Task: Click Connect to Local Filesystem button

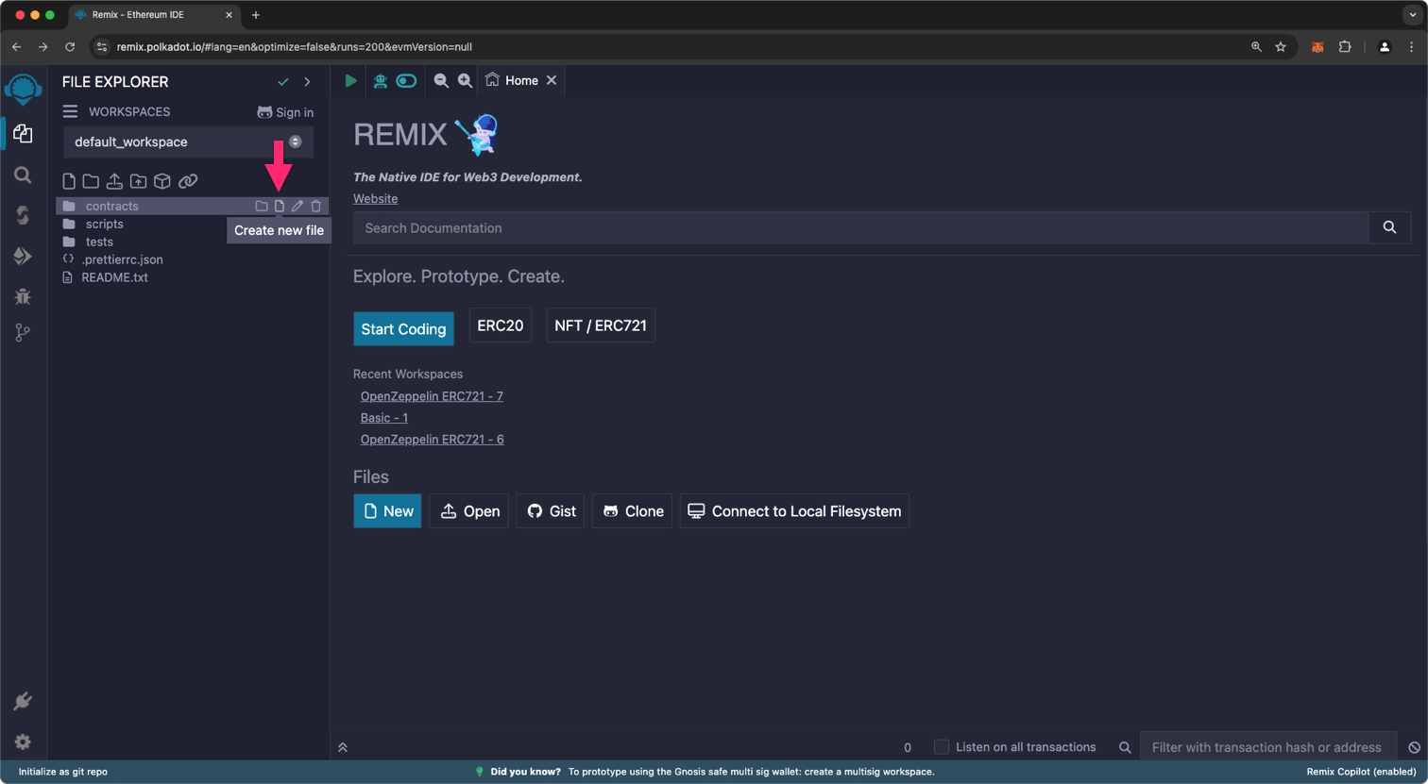Action: (794, 510)
